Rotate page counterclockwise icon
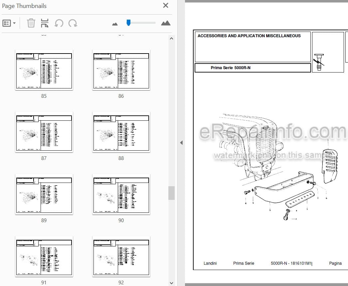The image size is (348, 286). [59, 23]
